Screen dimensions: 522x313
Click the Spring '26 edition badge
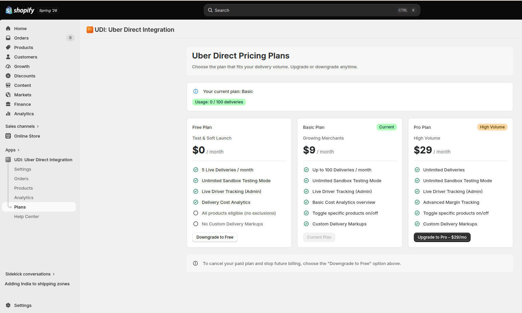coord(48,10)
